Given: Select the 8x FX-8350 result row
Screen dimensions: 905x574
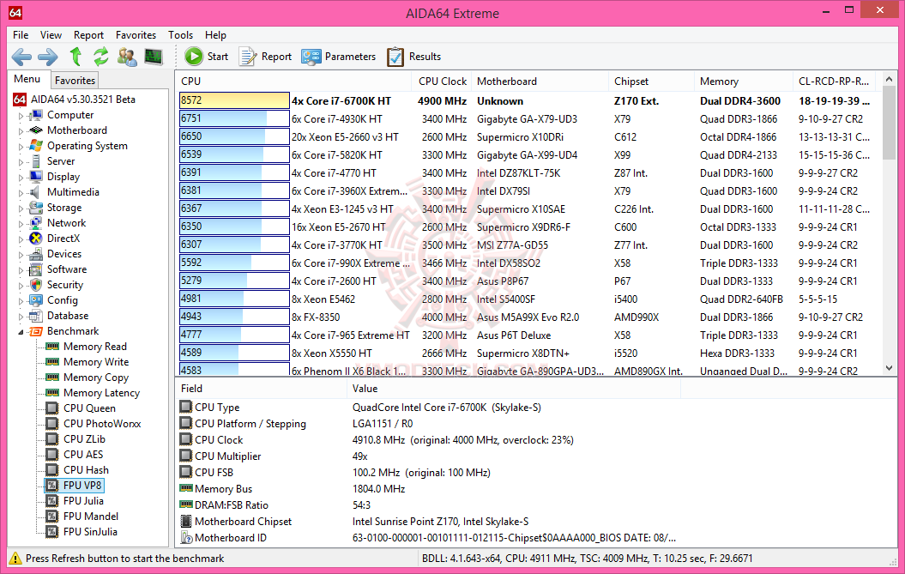Looking at the screenshot, I should click(528, 317).
